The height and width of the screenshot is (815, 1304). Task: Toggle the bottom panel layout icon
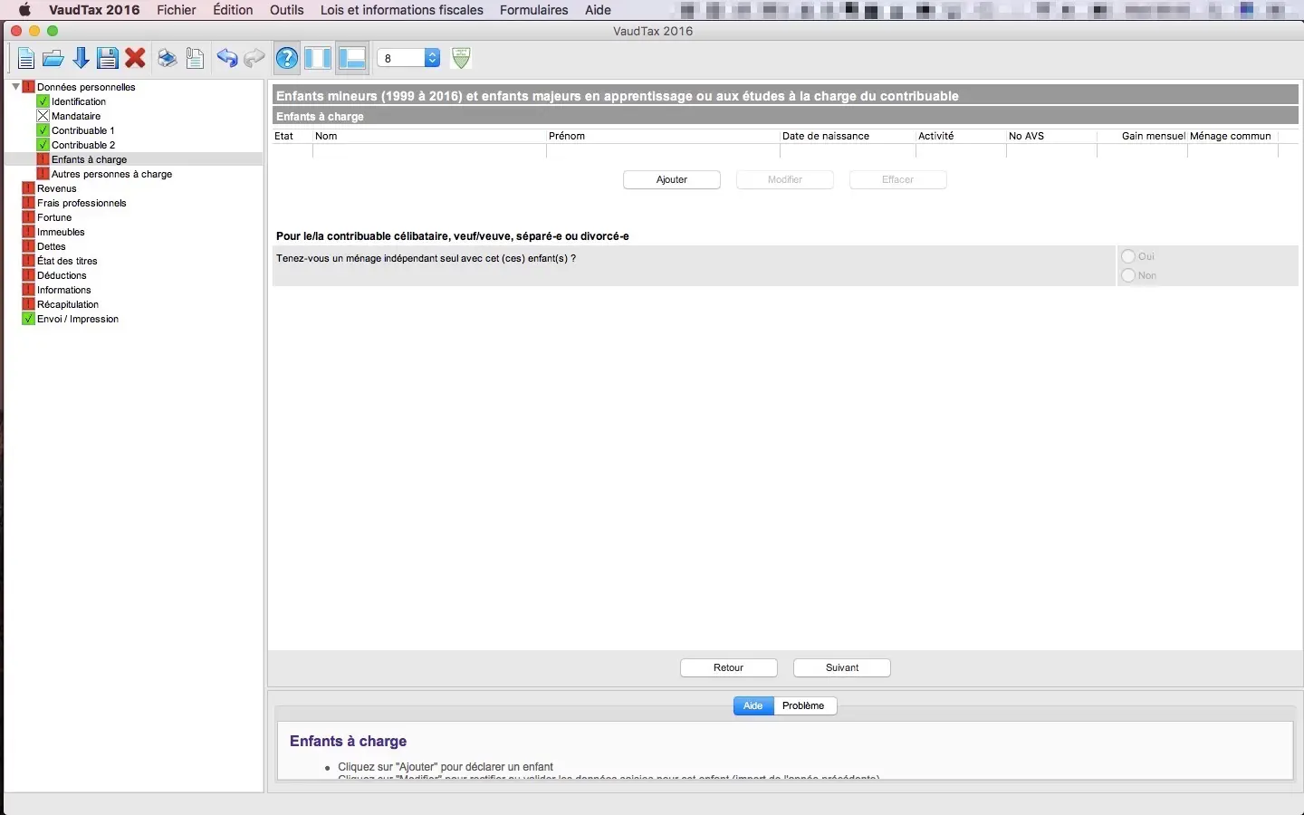tap(351, 59)
